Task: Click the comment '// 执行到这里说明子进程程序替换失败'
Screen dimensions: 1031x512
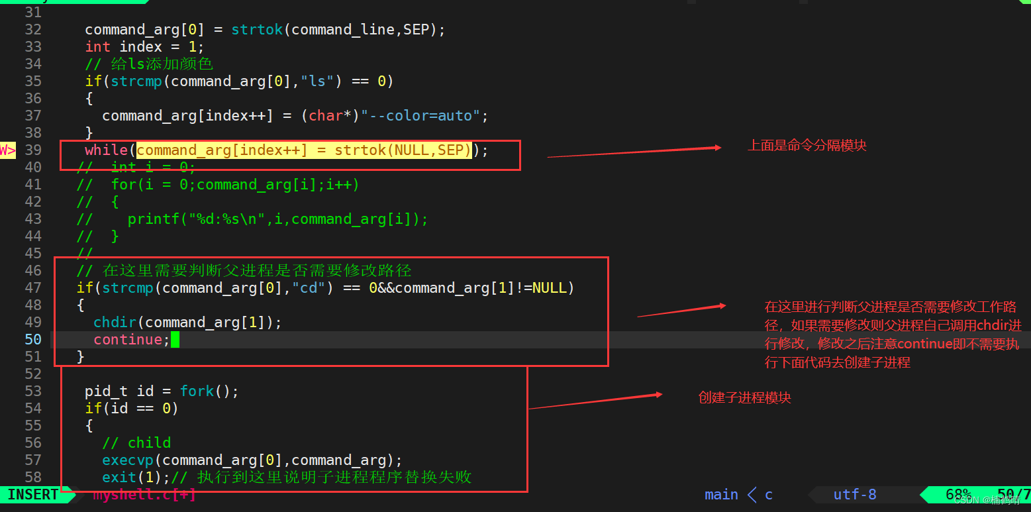Action: [x=321, y=478]
